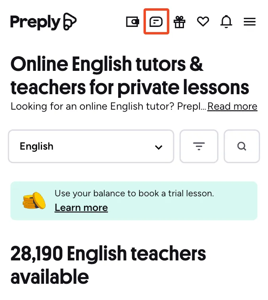Expand description with Read more
The height and width of the screenshot is (300, 268).
tap(232, 106)
